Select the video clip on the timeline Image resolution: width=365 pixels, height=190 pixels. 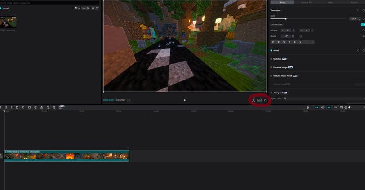pyautogui.click(x=67, y=156)
